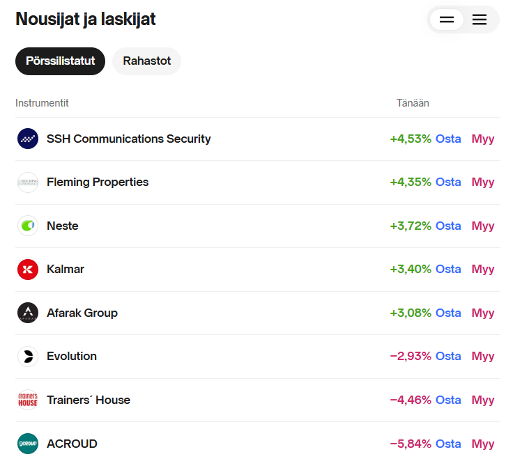Viewport: 506px width, 468px height.
Task: Click Myy for Evolution
Action: [483, 357]
